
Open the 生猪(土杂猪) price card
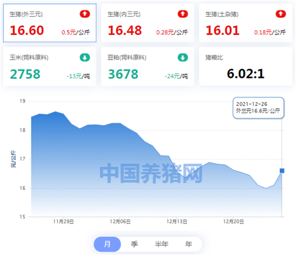[x=246, y=23]
